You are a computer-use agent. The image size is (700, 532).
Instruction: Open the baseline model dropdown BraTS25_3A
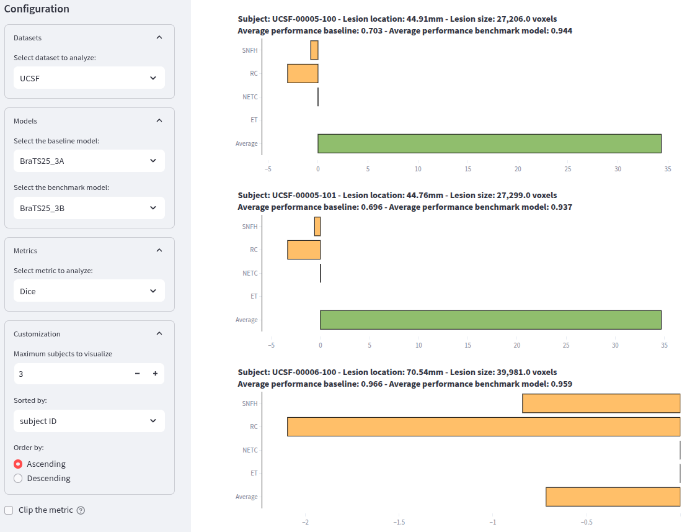coord(89,160)
